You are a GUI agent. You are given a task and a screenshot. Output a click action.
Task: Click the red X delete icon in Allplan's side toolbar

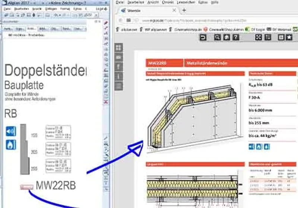pyautogui.click(x=106, y=102)
